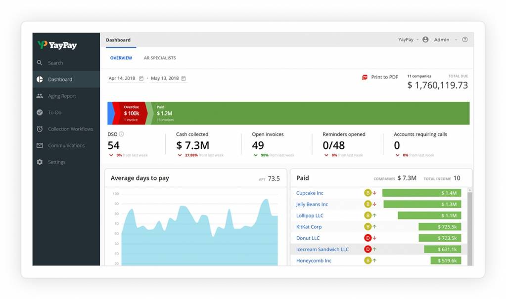This screenshot has height=299, width=506.
Task: Click the Search magnifier icon in sidebar
Action: 40,63
